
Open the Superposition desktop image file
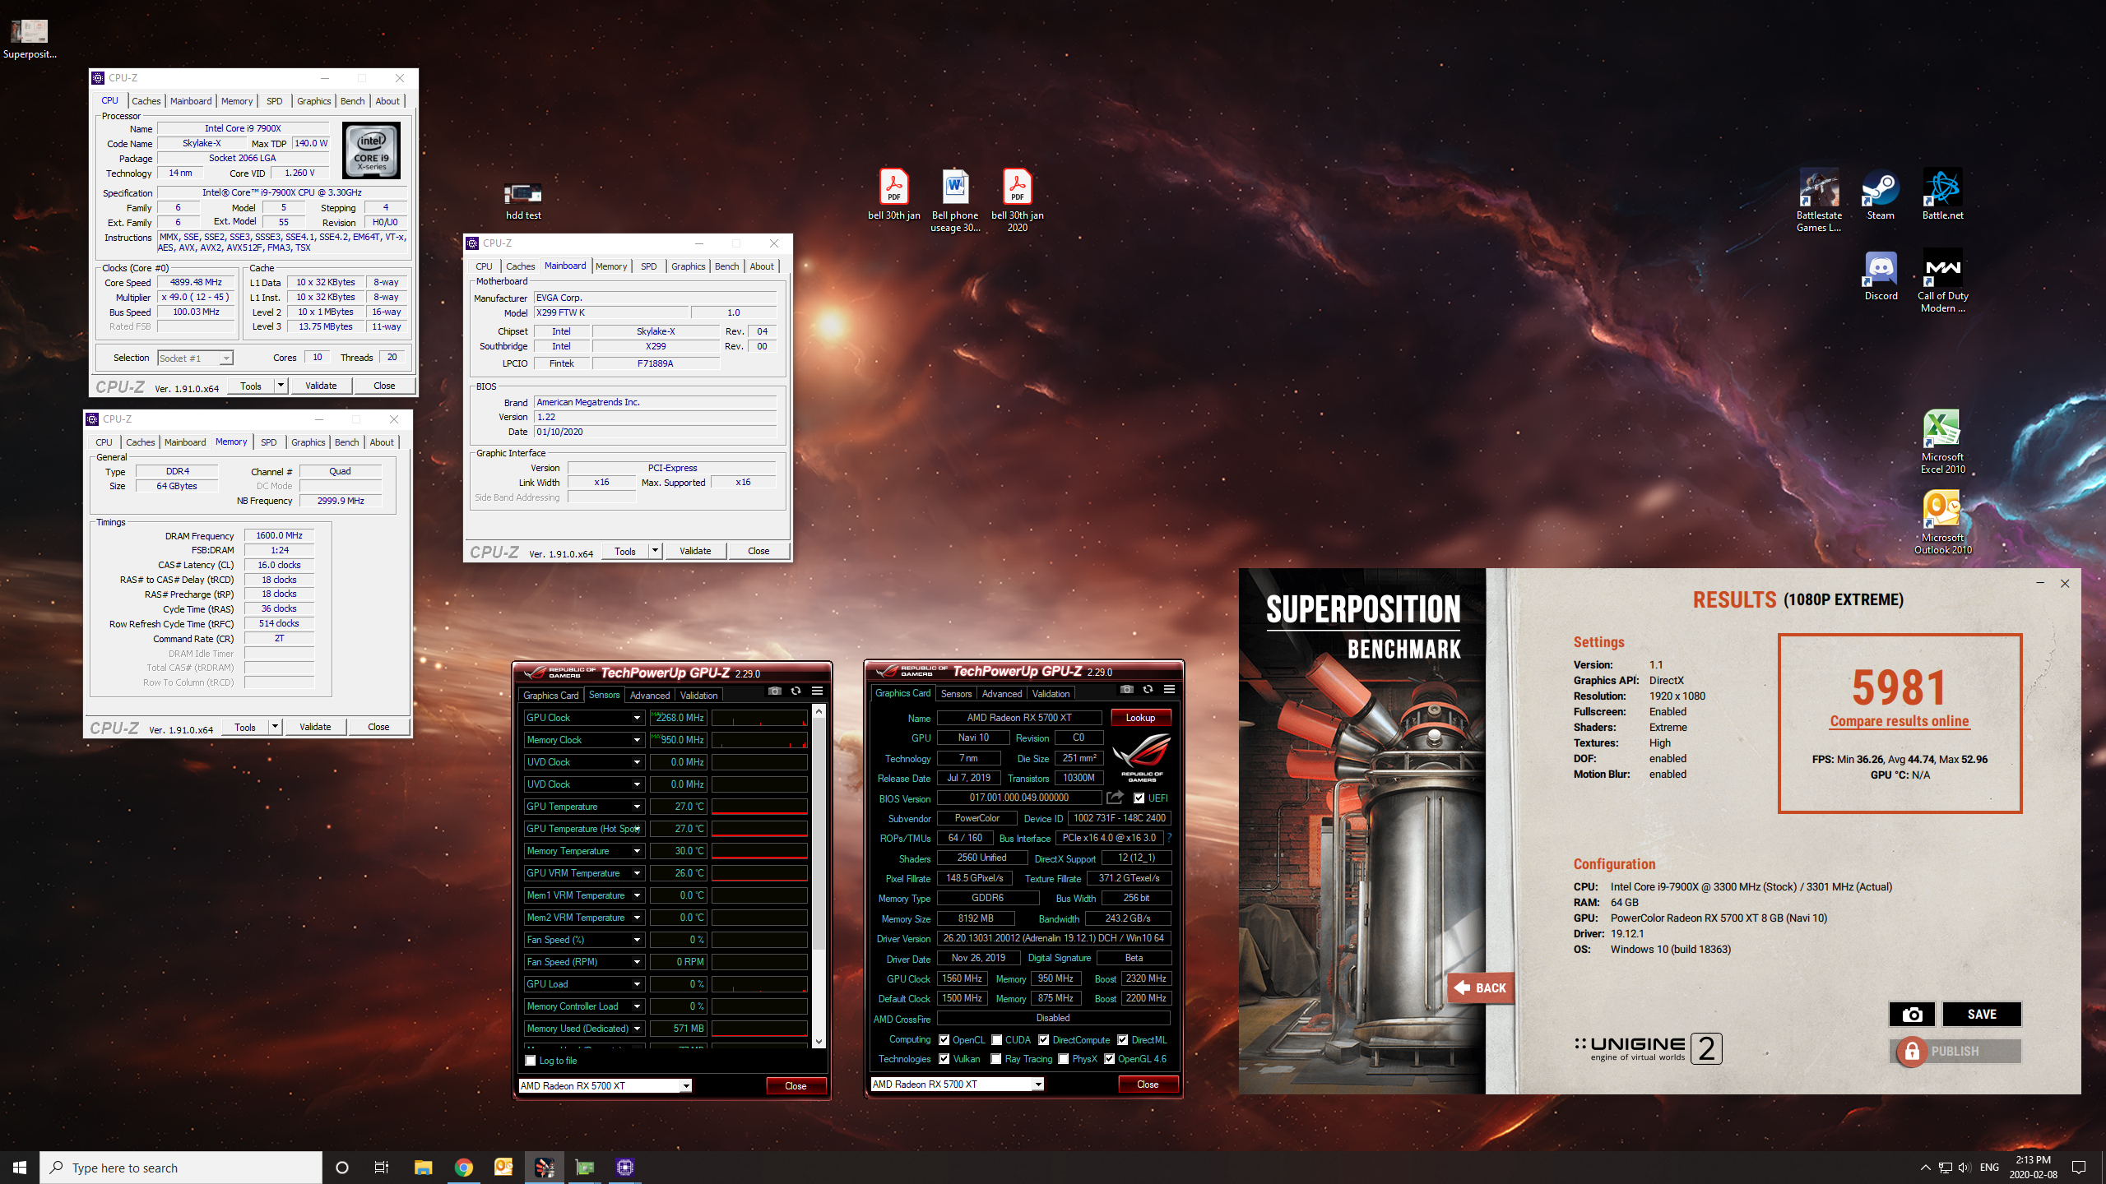tap(30, 39)
